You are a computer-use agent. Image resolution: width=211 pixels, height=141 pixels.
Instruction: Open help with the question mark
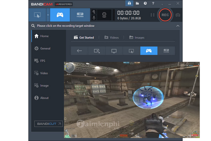[153, 3]
